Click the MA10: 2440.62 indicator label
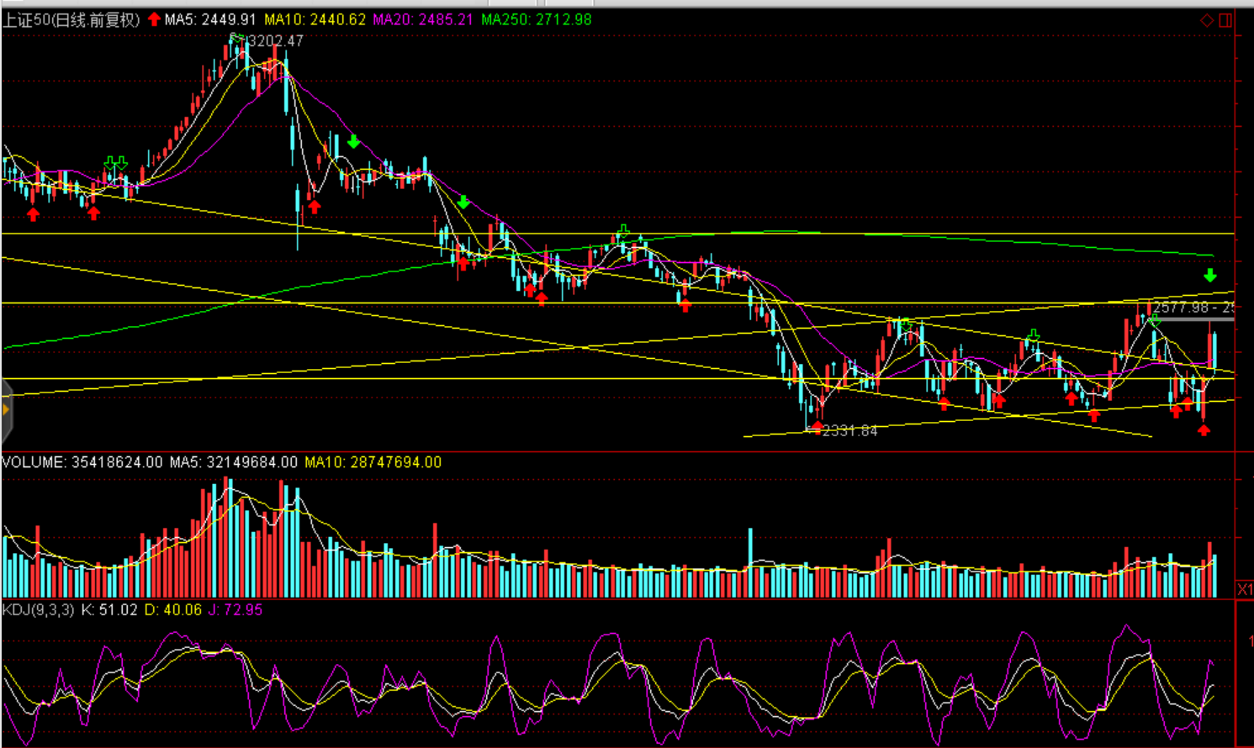This screenshot has height=748, width=1254. [315, 19]
